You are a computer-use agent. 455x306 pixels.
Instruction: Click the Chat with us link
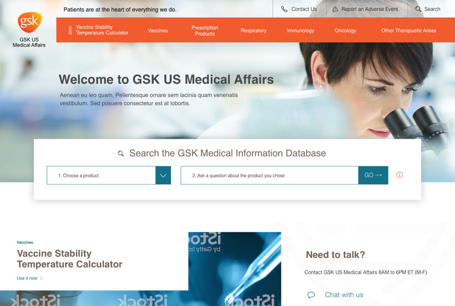coord(344,295)
